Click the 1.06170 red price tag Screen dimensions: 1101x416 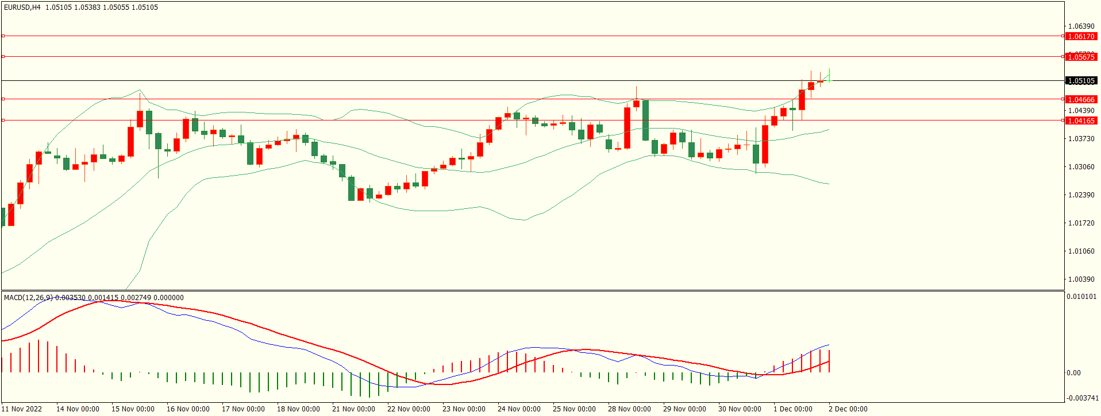tap(1081, 36)
